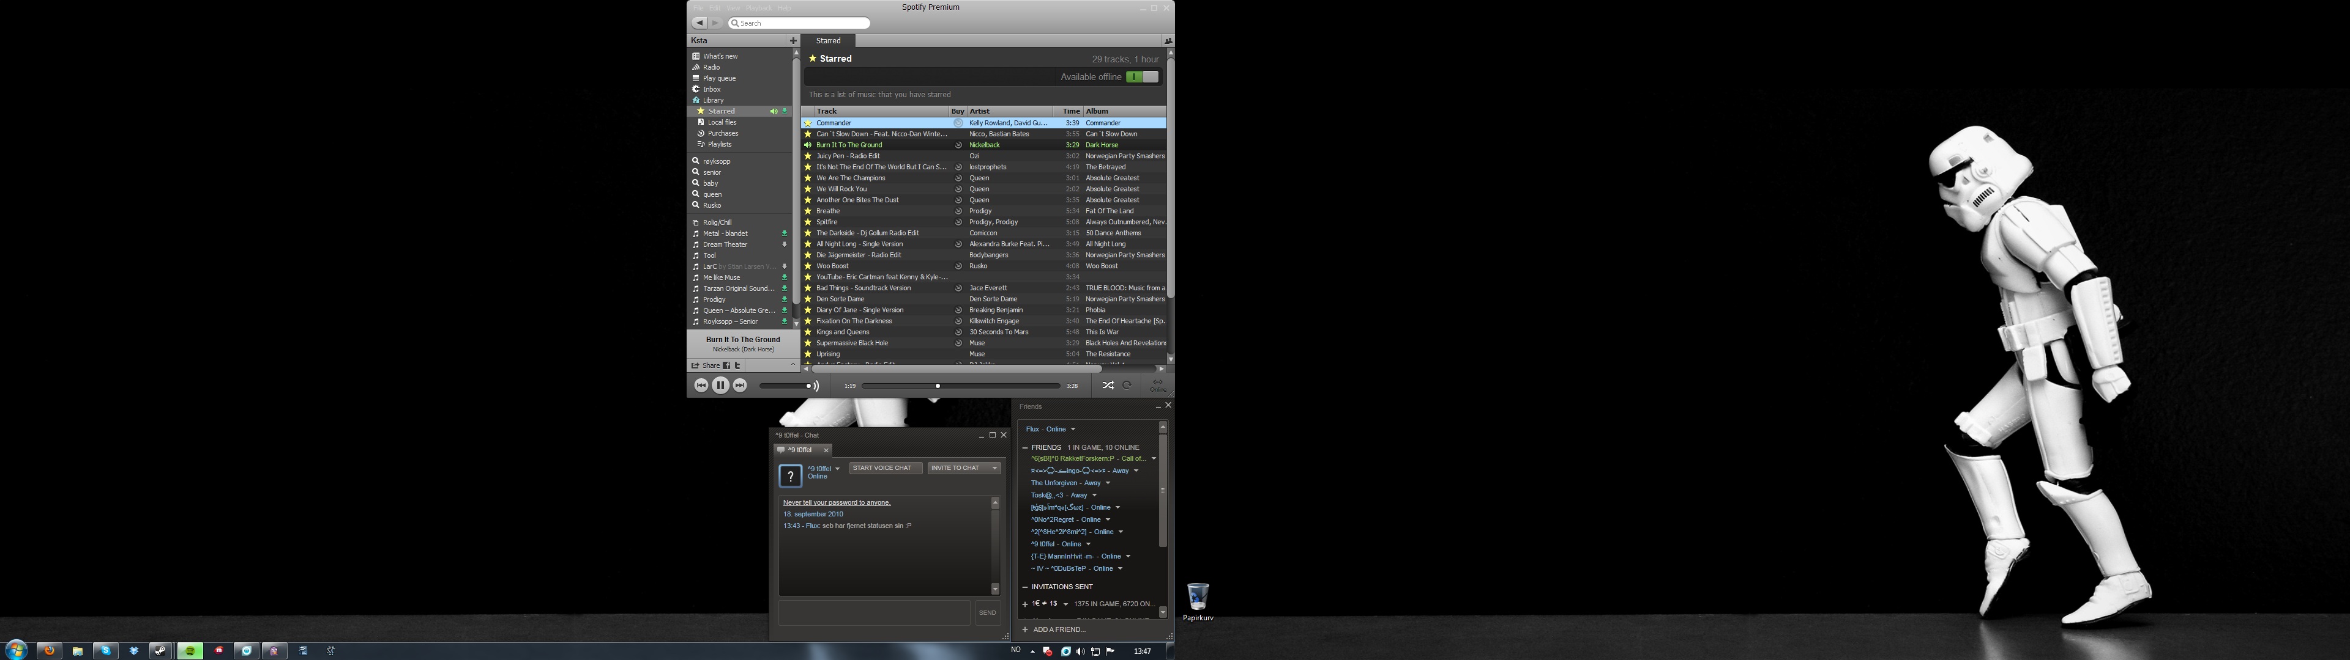Open INVITE TO CHAT dropdown
Screen dimensions: 2350x660
964,469
